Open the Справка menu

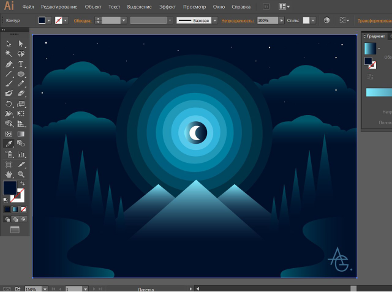(x=241, y=7)
